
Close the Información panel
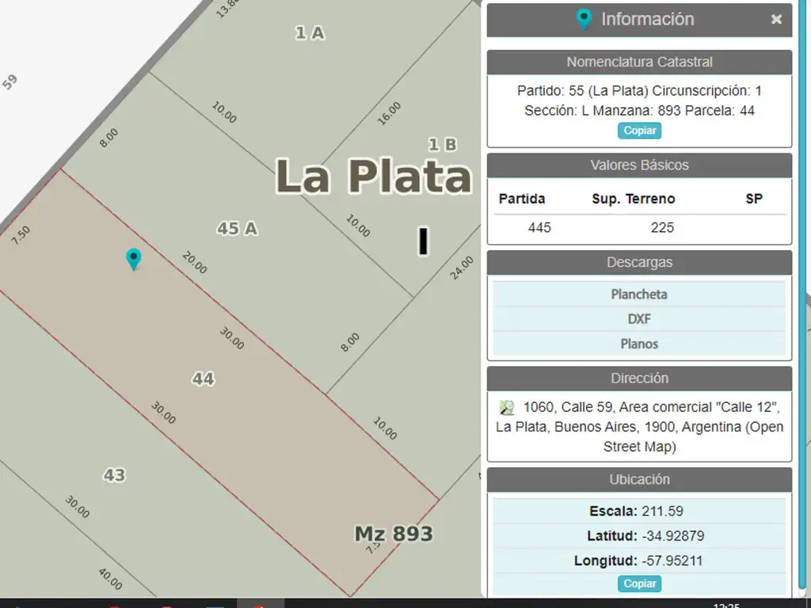(x=776, y=20)
